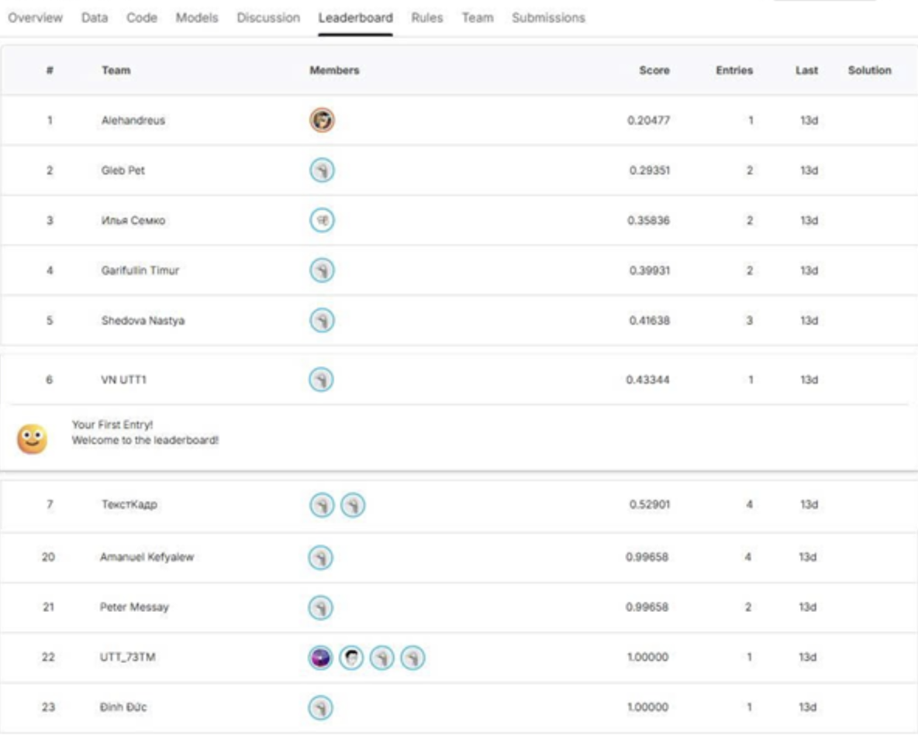Image resolution: width=918 pixels, height=736 pixels.
Task: Go to the Submissions tab
Action: pyautogui.click(x=548, y=18)
